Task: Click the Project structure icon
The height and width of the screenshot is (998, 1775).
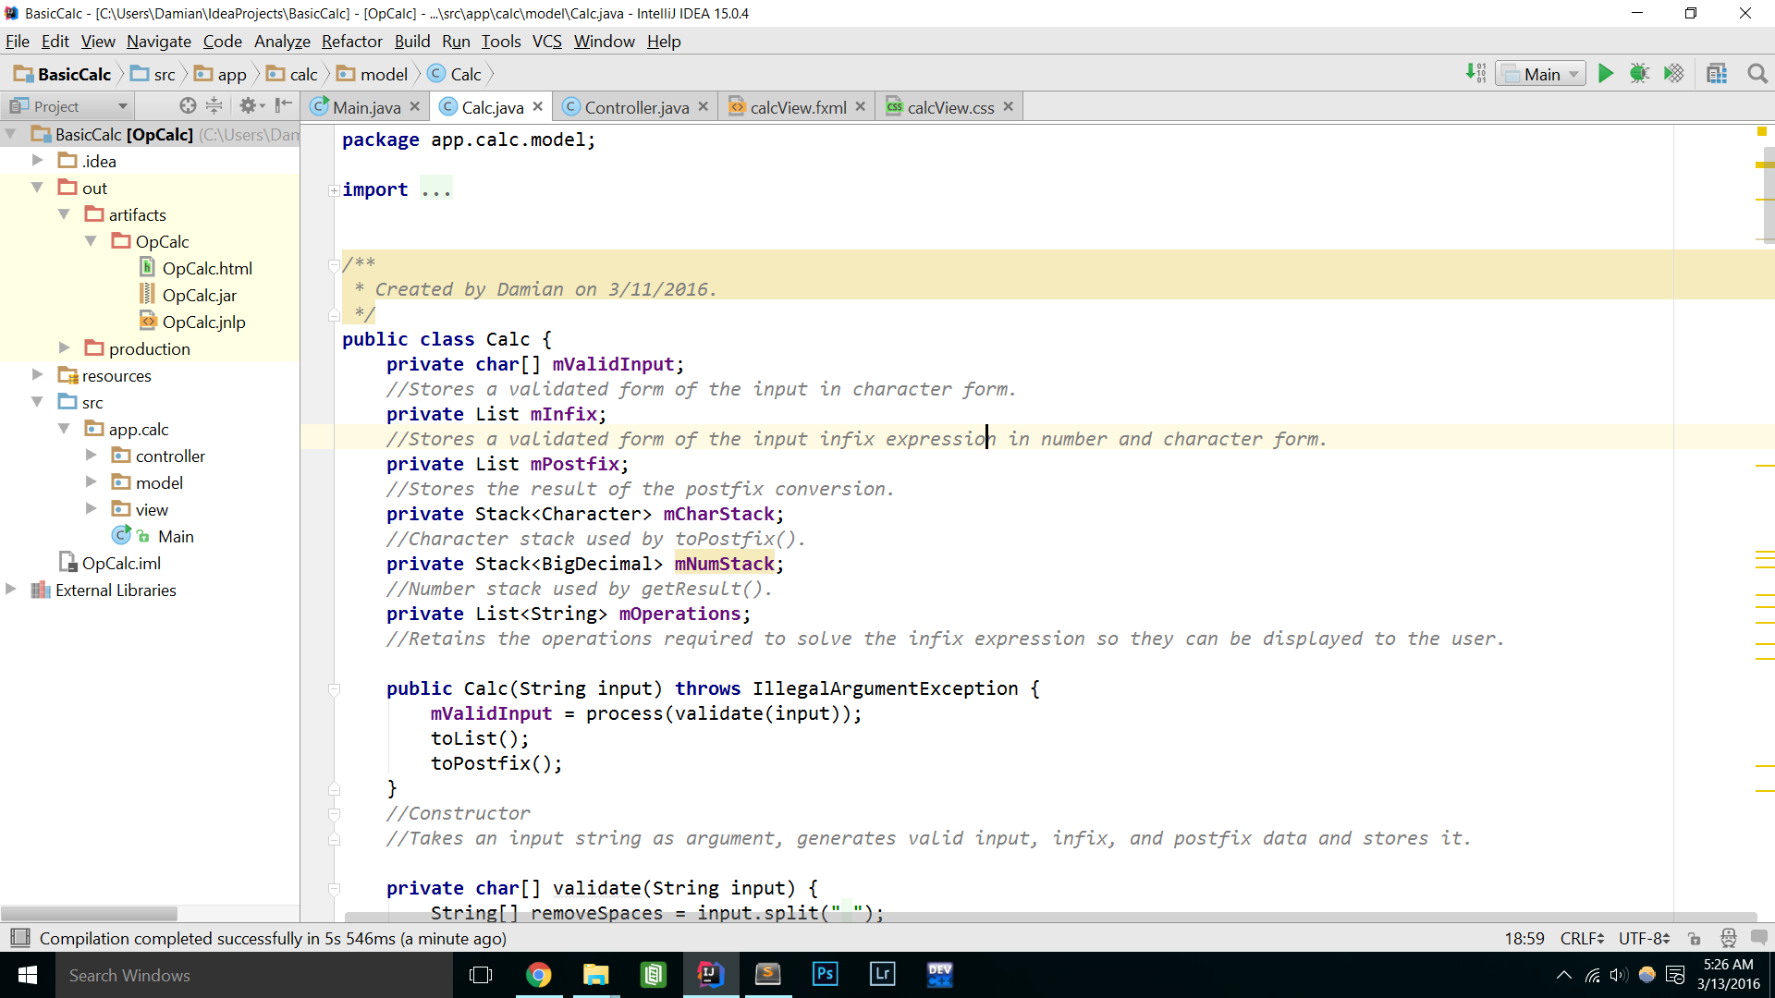Action: (x=1718, y=74)
